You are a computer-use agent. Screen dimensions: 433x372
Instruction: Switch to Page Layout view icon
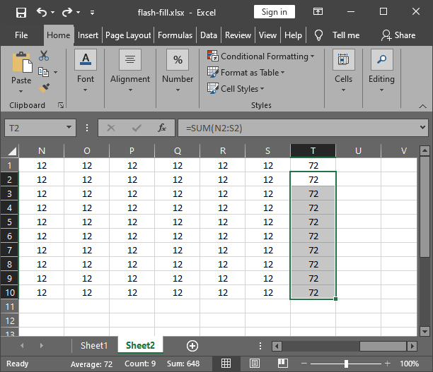254,364
